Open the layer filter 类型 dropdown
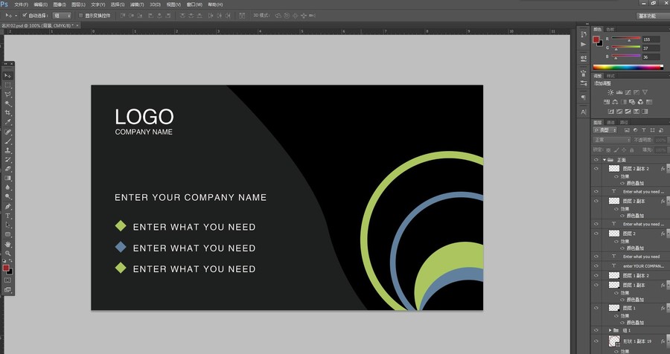This screenshot has height=354, width=670. pyautogui.click(x=605, y=130)
